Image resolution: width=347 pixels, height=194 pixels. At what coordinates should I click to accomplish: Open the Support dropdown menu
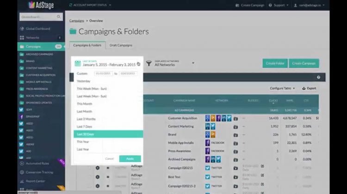(279, 5)
